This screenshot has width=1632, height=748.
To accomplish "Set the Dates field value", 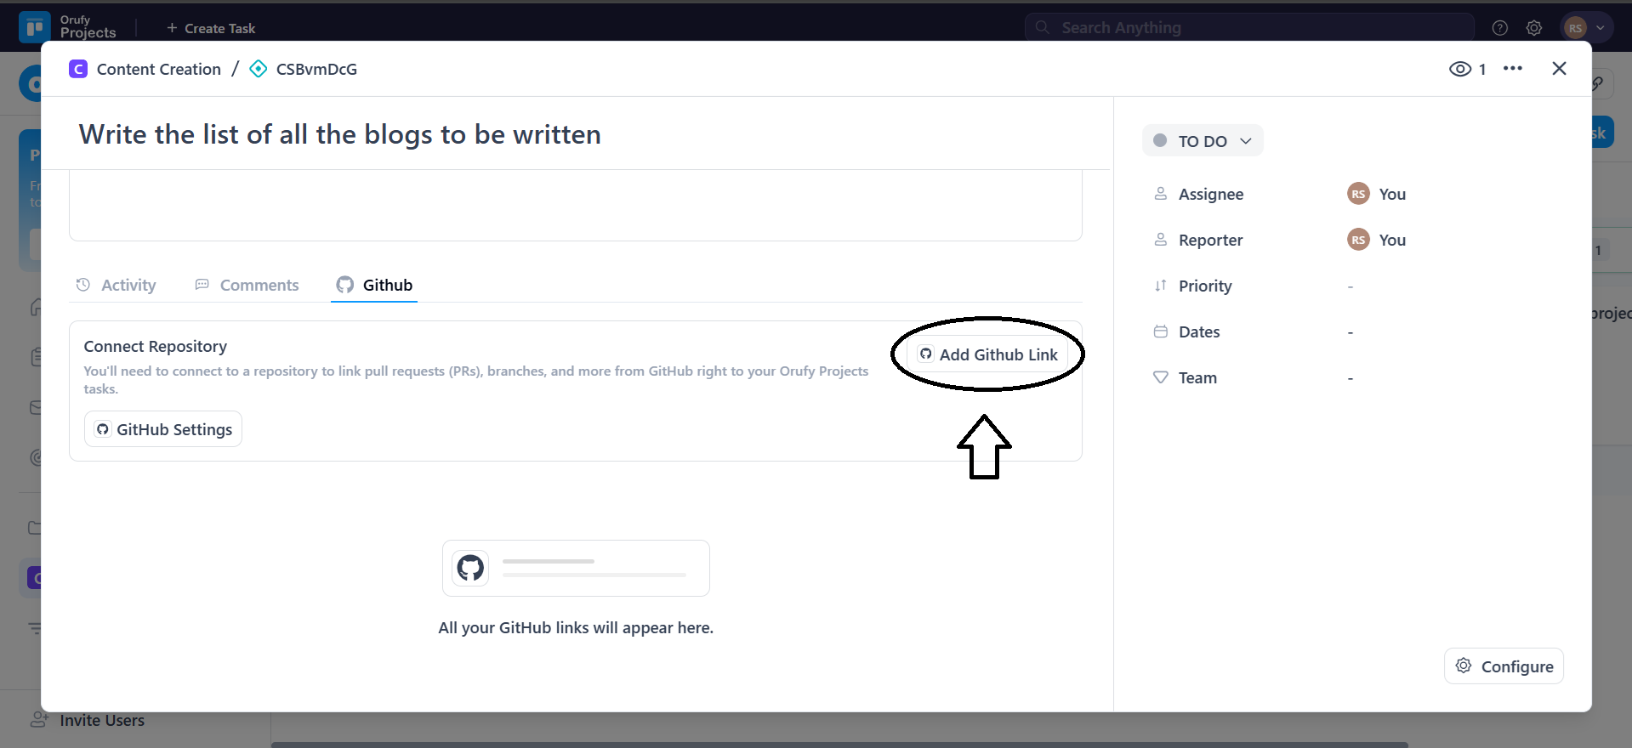I will (x=1351, y=332).
